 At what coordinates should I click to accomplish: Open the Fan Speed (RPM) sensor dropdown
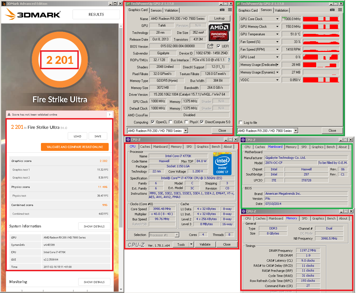(277, 49)
